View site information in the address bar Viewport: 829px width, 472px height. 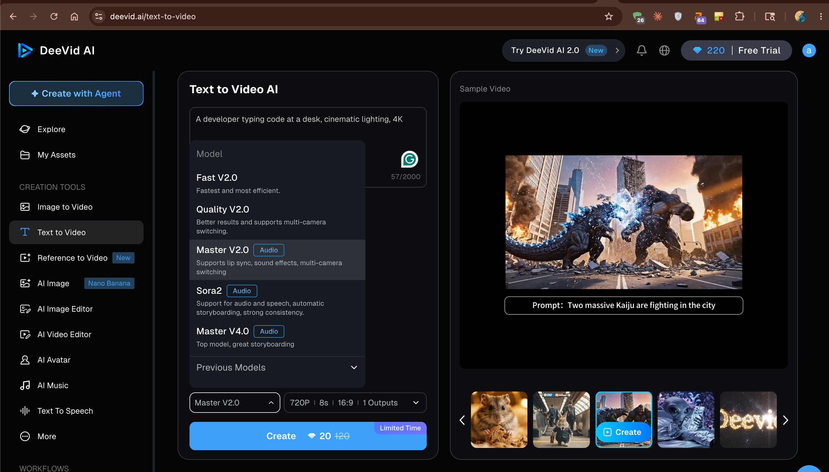tap(99, 16)
